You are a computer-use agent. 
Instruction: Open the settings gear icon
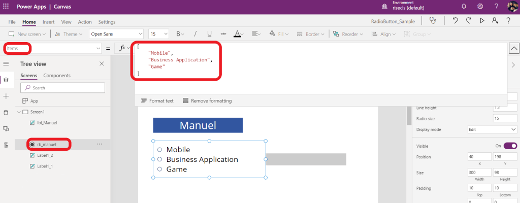coord(480,6)
